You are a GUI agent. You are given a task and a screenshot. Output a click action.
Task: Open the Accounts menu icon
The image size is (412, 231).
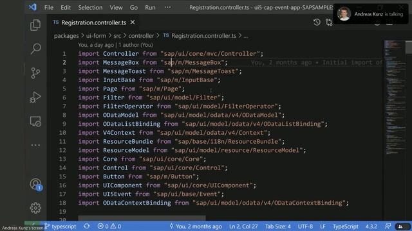tap(36, 184)
